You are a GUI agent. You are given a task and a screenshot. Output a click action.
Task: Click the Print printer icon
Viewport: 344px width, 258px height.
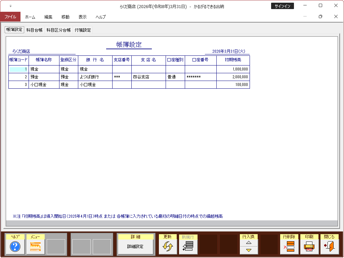309,247
